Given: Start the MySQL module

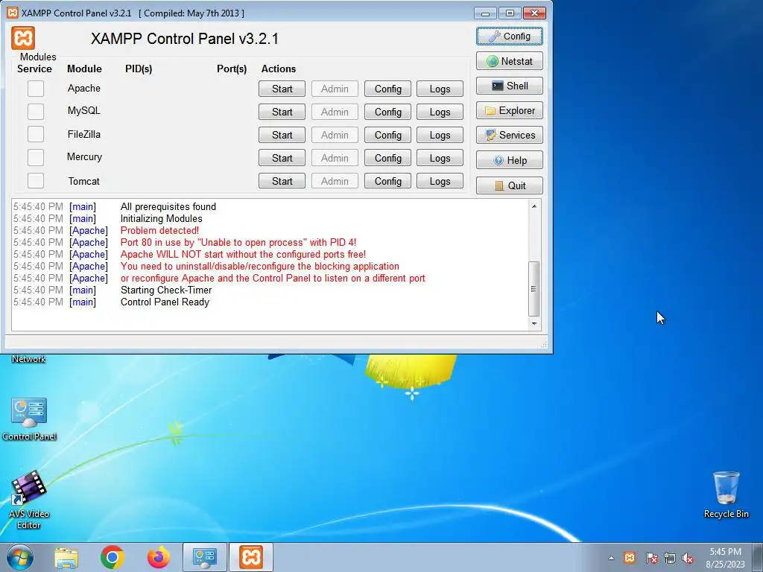Looking at the screenshot, I should click(x=282, y=112).
